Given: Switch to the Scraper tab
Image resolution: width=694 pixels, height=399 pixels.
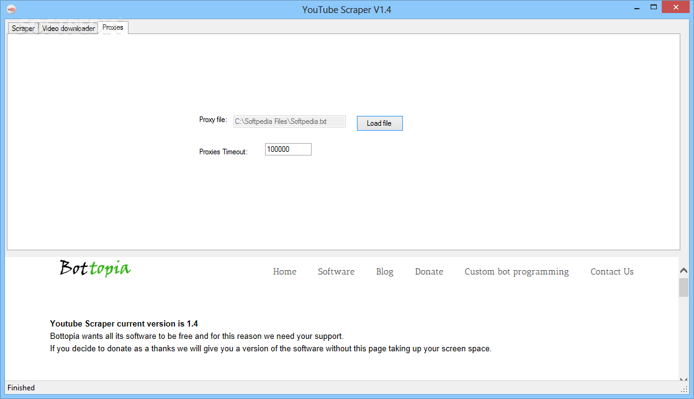Looking at the screenshot, I should tap(23, 28).
